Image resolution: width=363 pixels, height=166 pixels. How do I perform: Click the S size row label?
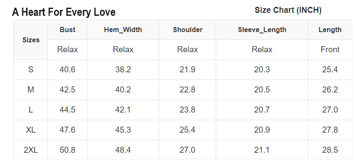(x=31, y=69)
